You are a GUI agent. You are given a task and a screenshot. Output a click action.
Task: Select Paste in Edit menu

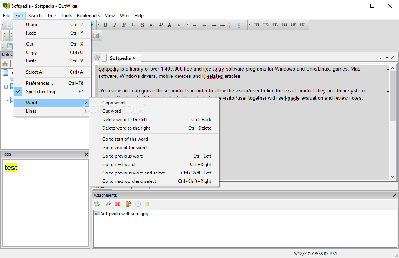tap(52, 61)
